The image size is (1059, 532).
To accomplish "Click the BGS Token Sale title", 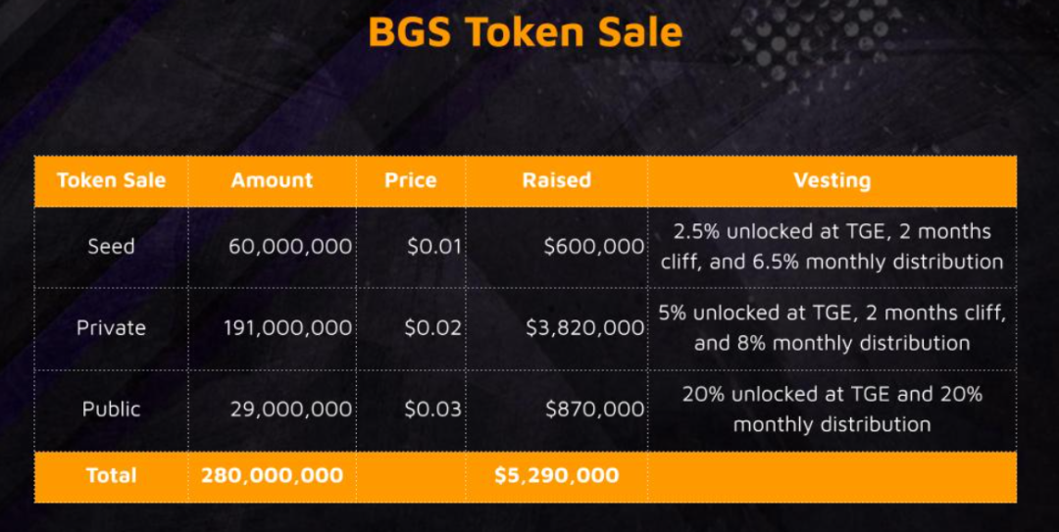I will click(526, 31).
